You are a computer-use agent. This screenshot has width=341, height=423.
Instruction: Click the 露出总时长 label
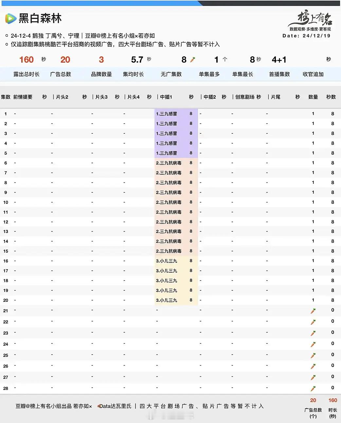pos(27,74)
